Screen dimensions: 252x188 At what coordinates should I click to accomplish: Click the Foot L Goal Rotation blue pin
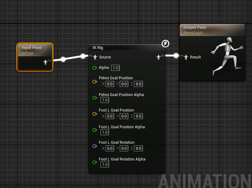click(95, 146)
